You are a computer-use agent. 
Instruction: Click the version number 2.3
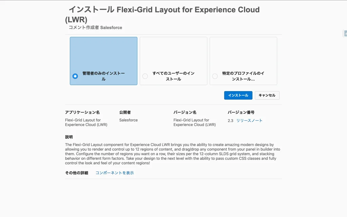230,121
